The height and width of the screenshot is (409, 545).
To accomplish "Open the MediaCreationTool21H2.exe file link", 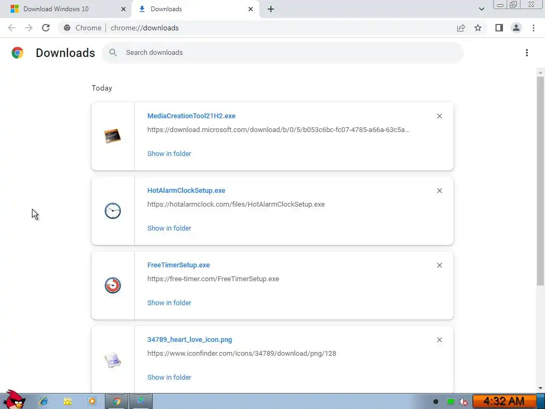I will tap(191, 116).
